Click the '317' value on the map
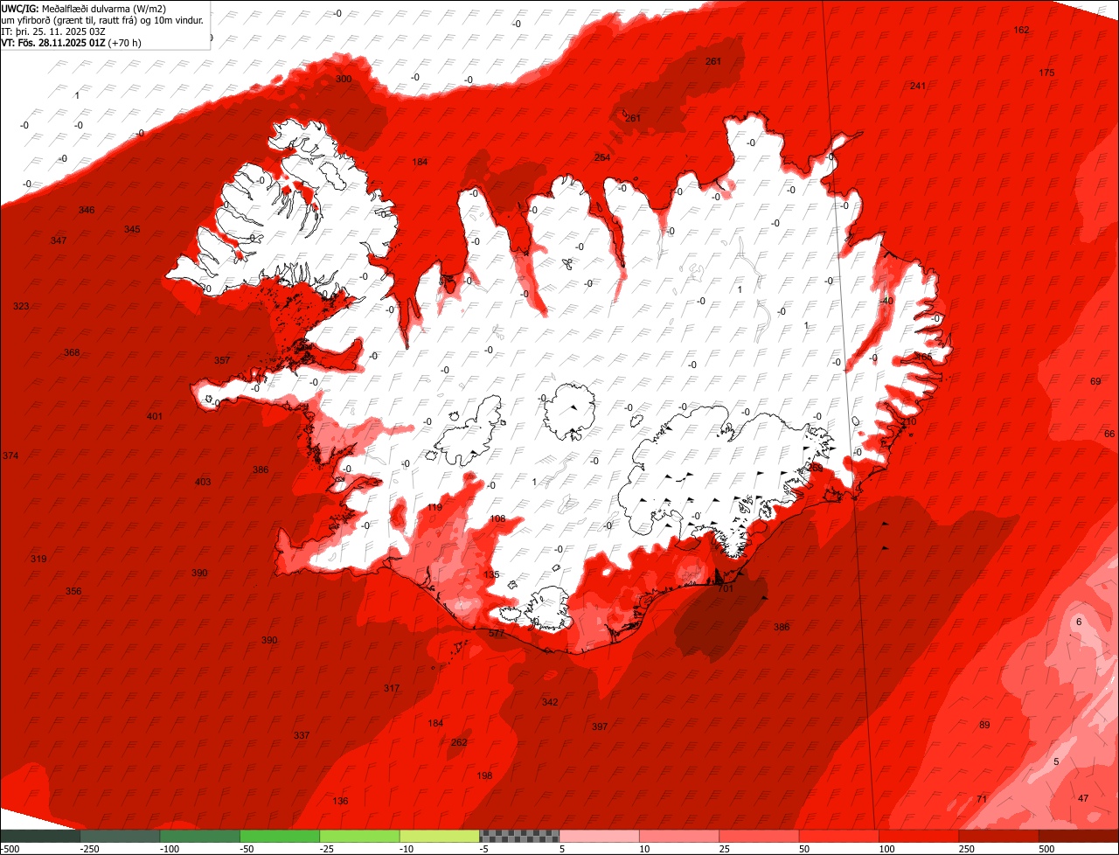1119x855 pixels. [x=391, y=688]
